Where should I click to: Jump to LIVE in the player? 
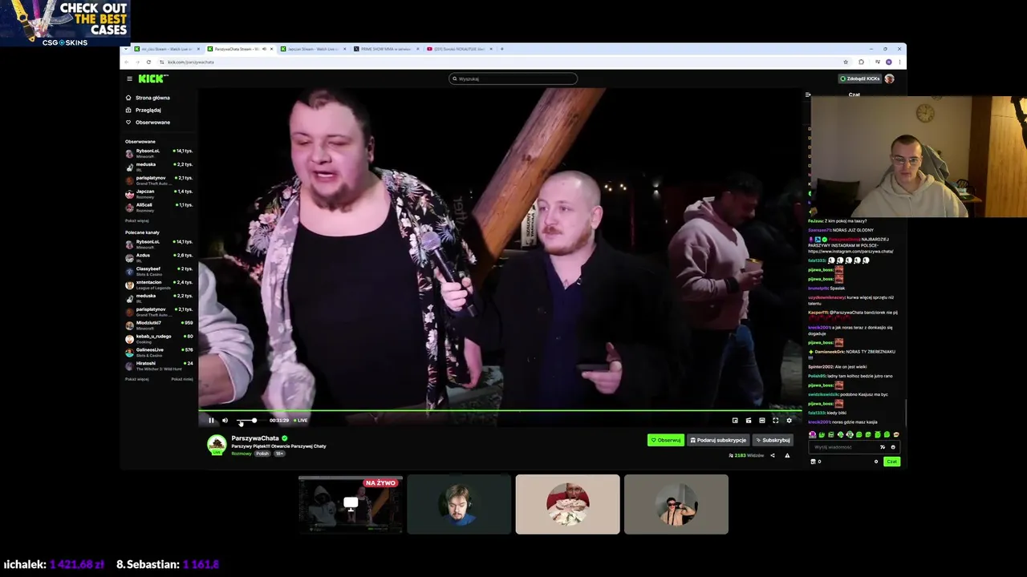(x=301, y=420)
